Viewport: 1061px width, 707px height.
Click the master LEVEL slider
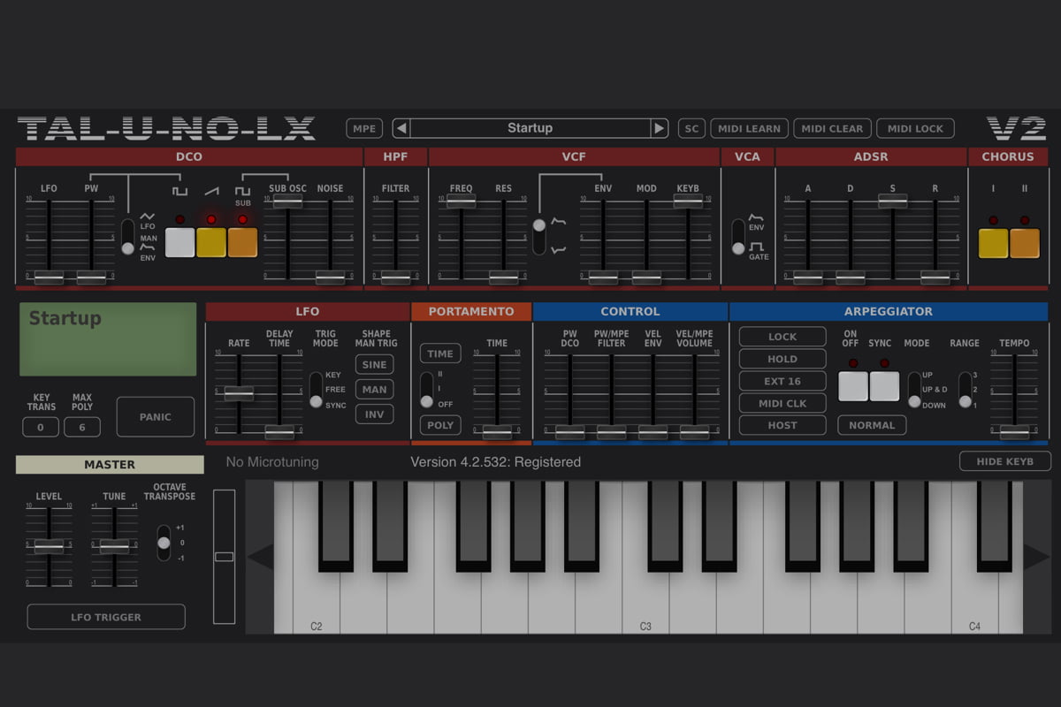49,546
